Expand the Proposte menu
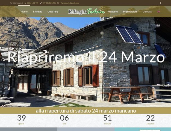Screen dimensions: 171x131 click(113, 11)
